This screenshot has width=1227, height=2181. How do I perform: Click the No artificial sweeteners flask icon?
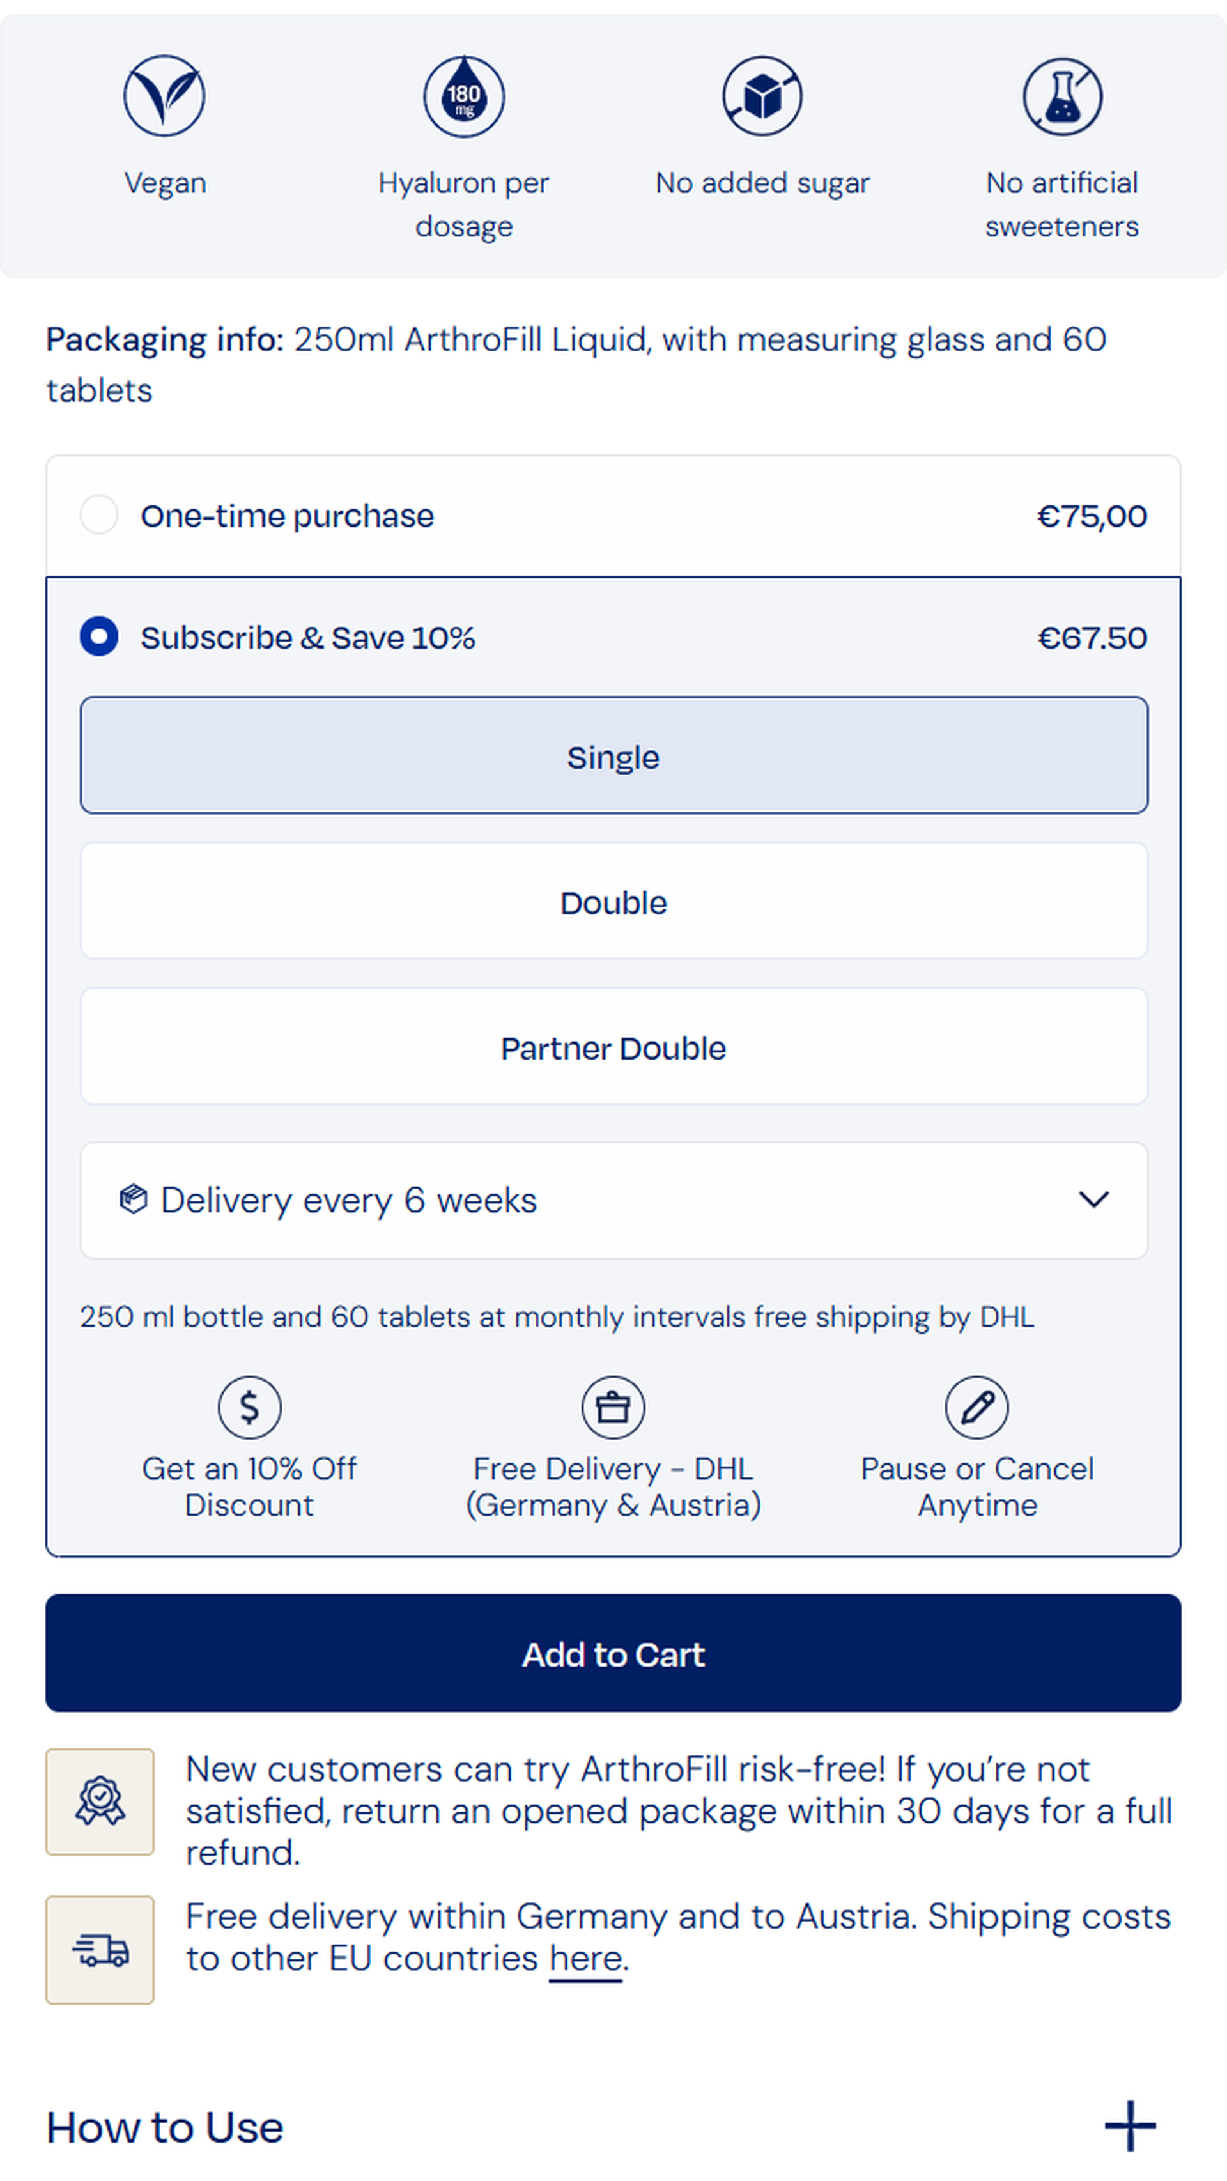tap(1062, 96)
